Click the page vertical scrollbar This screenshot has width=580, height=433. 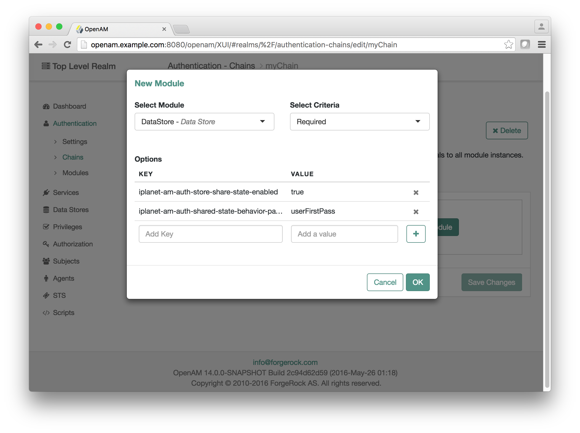pos(547,239)
